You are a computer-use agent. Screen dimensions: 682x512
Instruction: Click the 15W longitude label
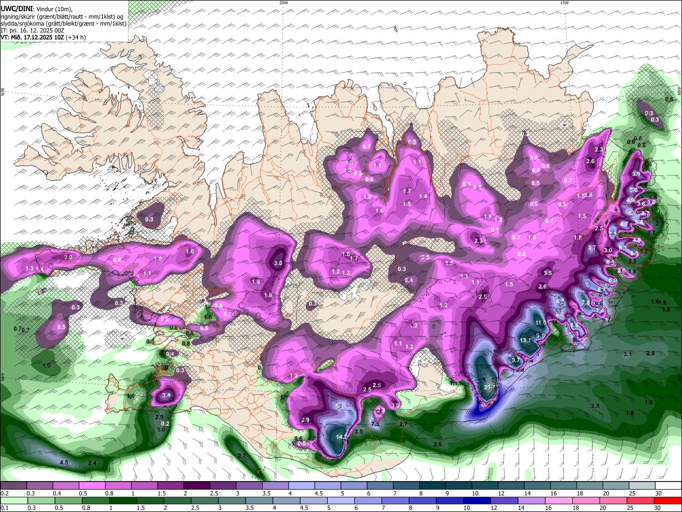coord(564,3)
